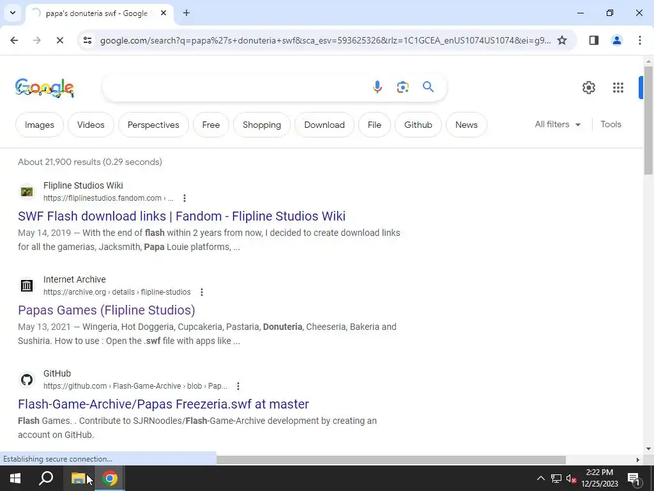Stop page loading with X button

(59, 40)
